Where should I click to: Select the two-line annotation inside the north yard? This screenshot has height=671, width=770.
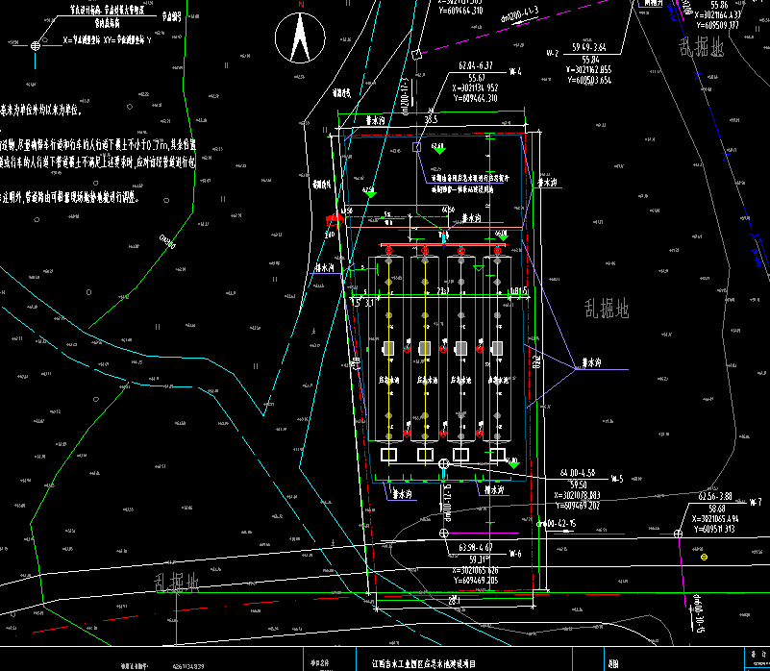[x=470, y=184]
